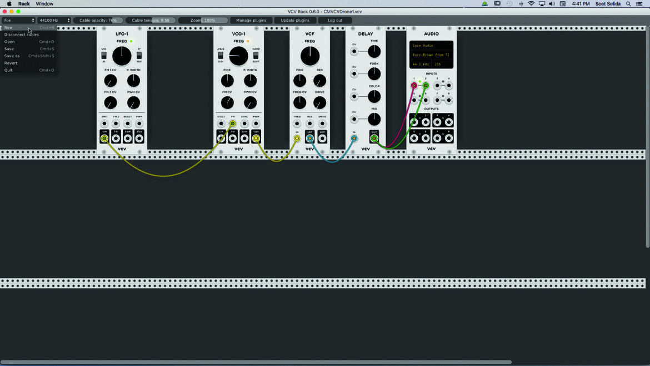This screenshot has width=650, height=366.
Task: Click the VCO-1 SAW output jack
Action: coord(244,138)
